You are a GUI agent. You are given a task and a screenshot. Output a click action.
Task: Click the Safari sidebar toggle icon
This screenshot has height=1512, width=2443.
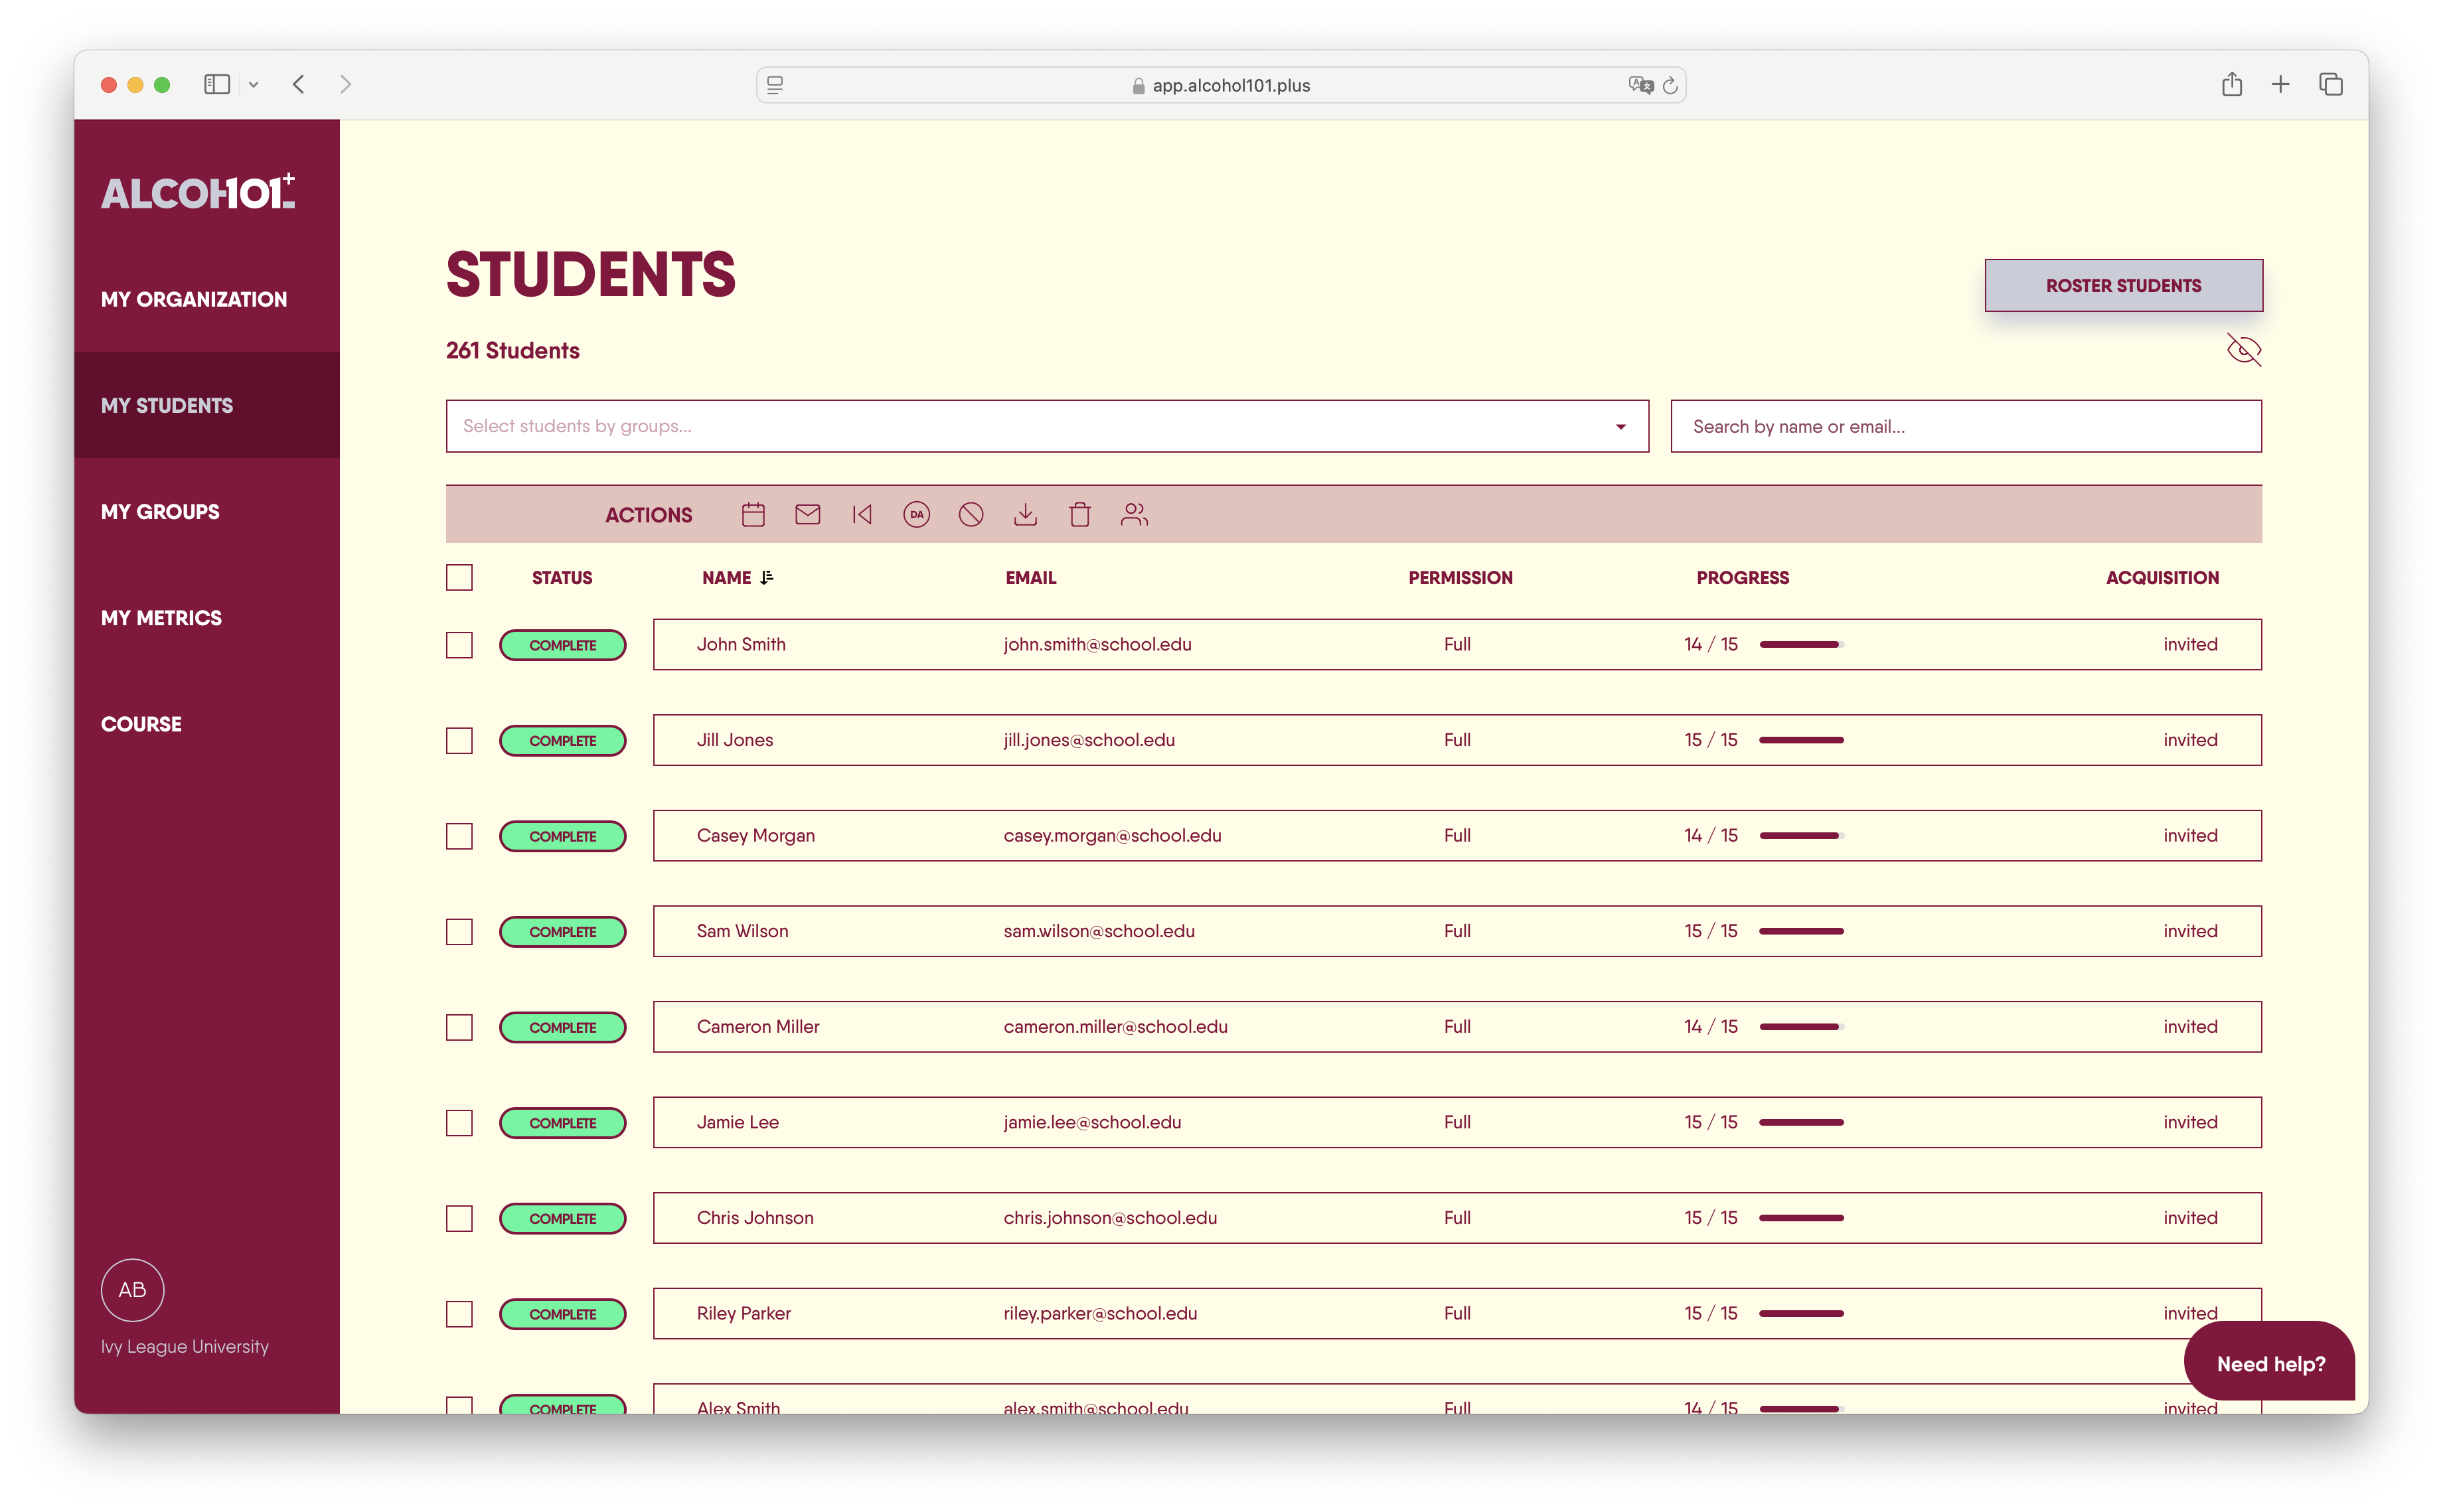click(217, 84)
